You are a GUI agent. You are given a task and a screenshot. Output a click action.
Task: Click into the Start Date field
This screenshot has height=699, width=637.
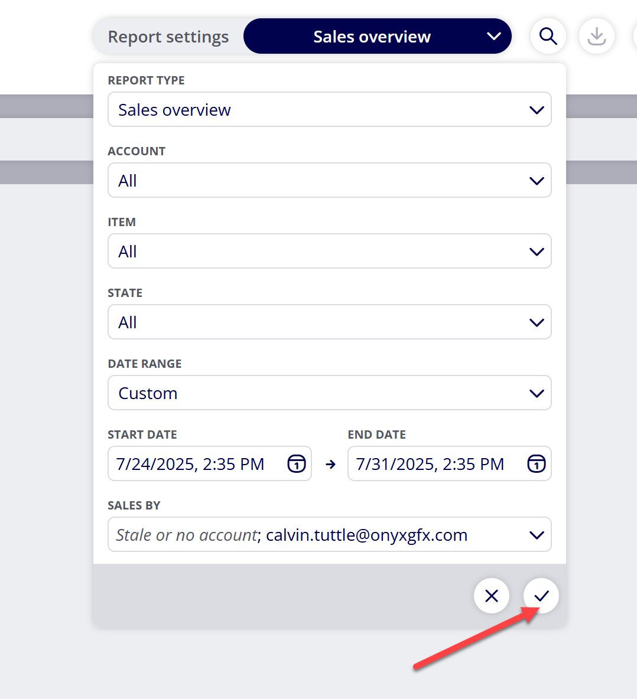click(x=210, y=463)
